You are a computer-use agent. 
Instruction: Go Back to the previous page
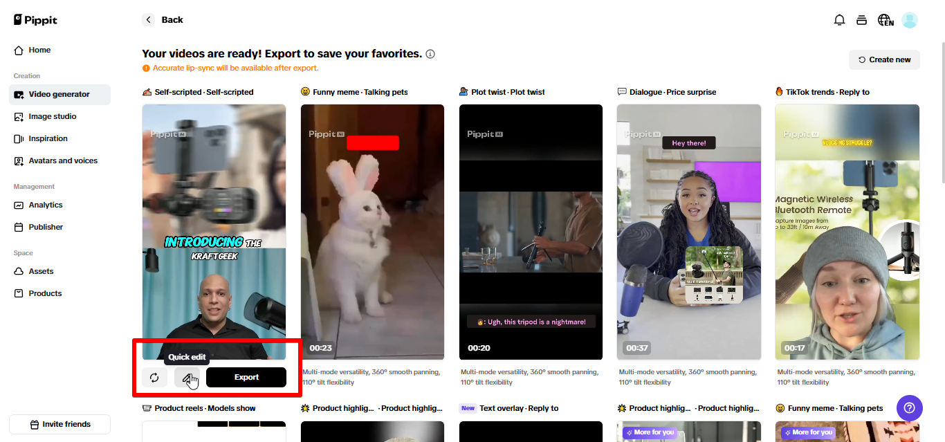click(x=163, y=19)
